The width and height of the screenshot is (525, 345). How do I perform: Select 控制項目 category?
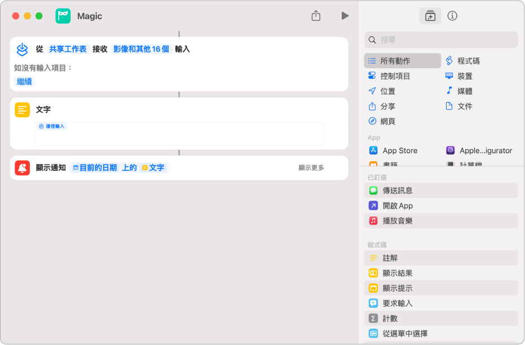[x=389, y=76]
